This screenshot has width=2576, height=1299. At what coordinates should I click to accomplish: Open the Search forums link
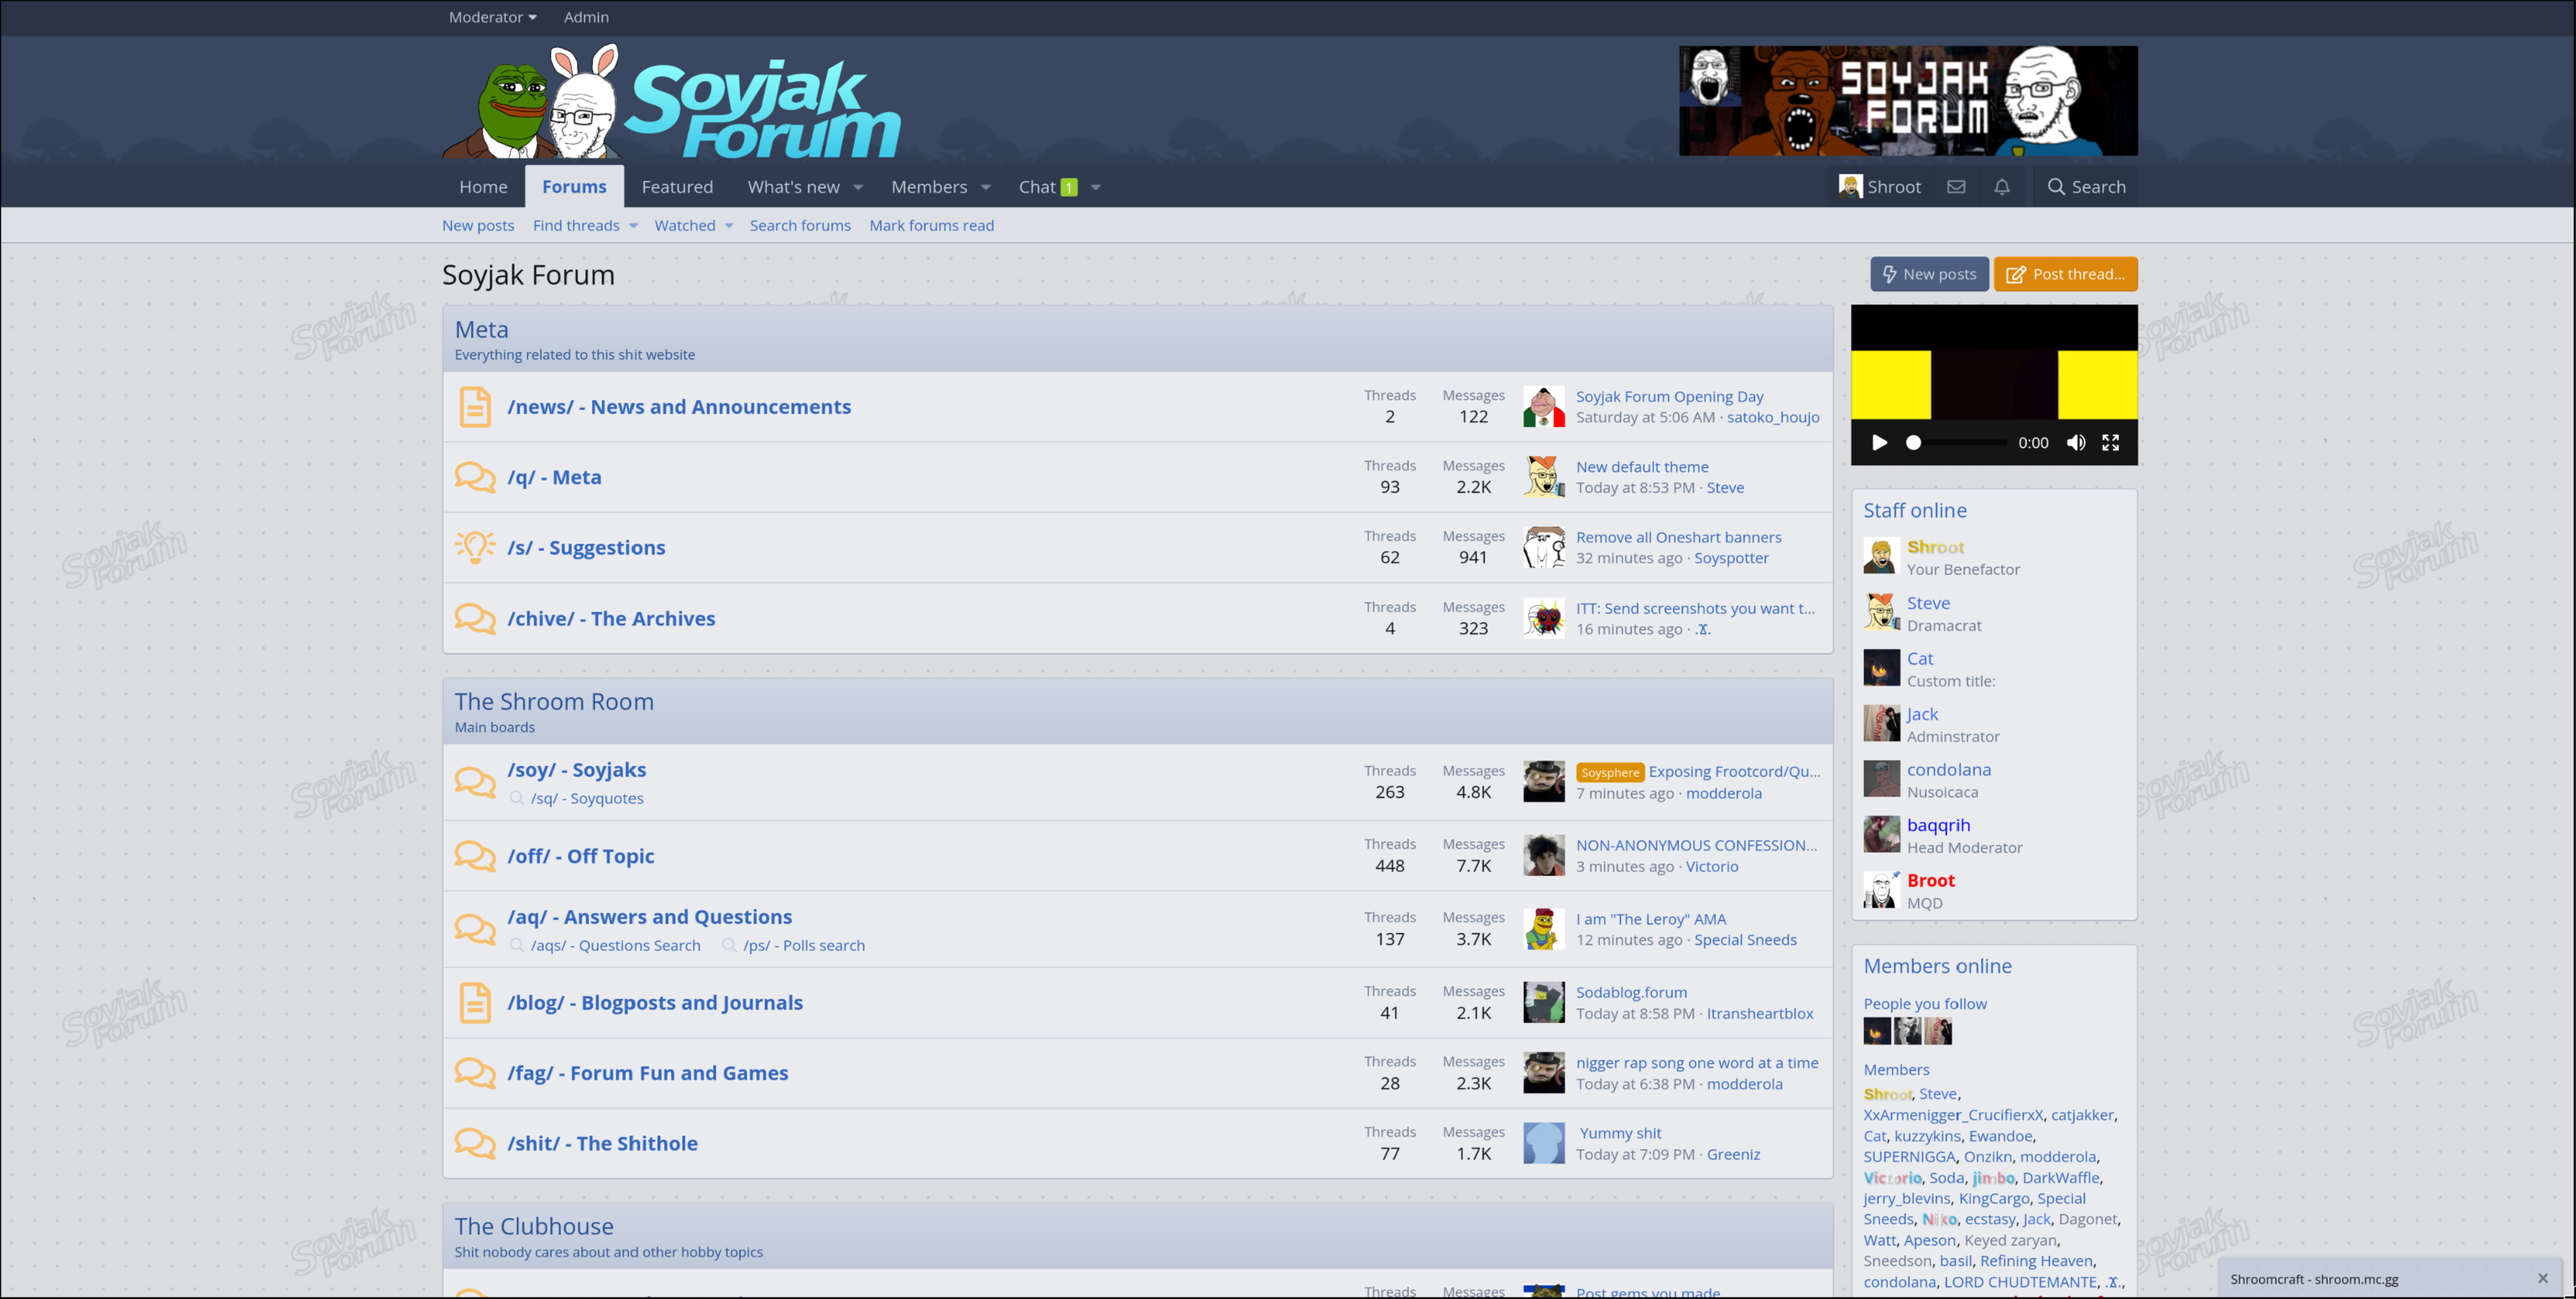(800, 226)
